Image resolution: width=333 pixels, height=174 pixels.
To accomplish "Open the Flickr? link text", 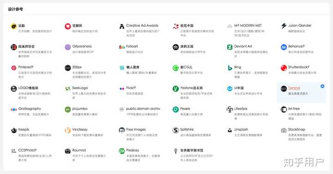I will (131, 88).
